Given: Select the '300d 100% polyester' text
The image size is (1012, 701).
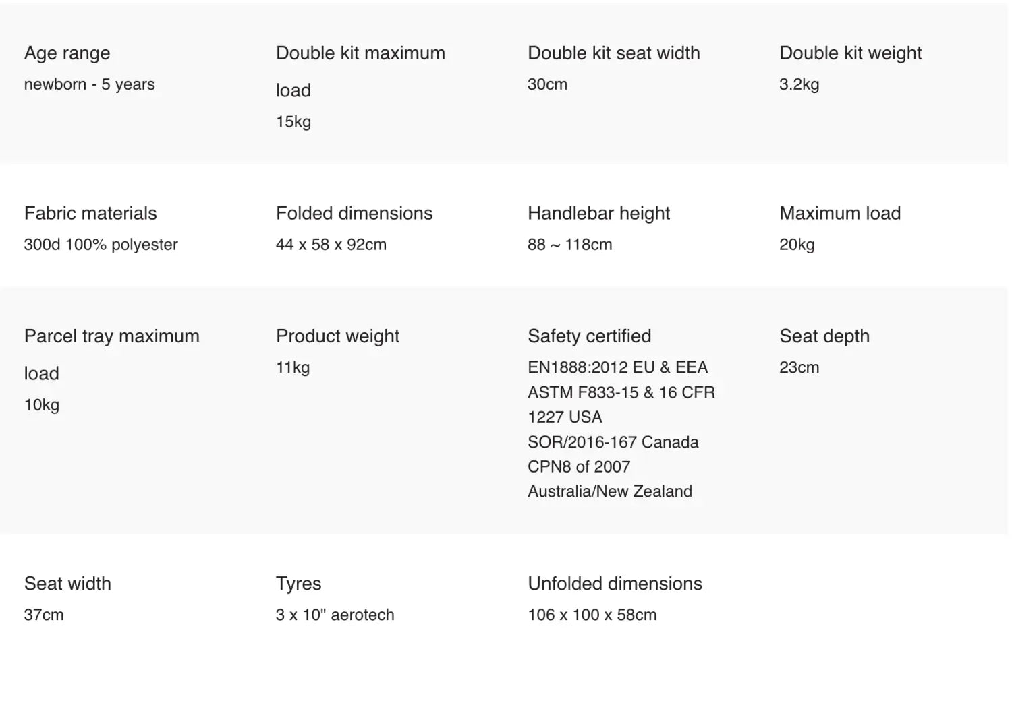Looking at the screenshot, I should click(101, 245).
